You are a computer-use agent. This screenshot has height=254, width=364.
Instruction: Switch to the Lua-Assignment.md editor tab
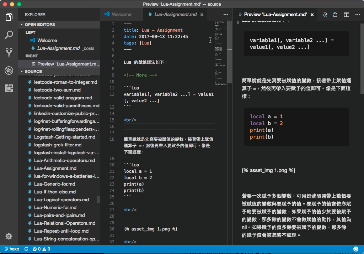[x=176, y=14]
